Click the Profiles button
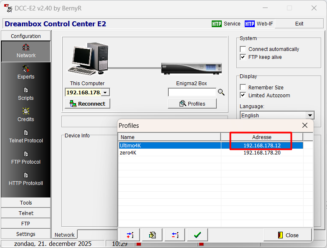This screenshot has width=327, height=248. 192,104
